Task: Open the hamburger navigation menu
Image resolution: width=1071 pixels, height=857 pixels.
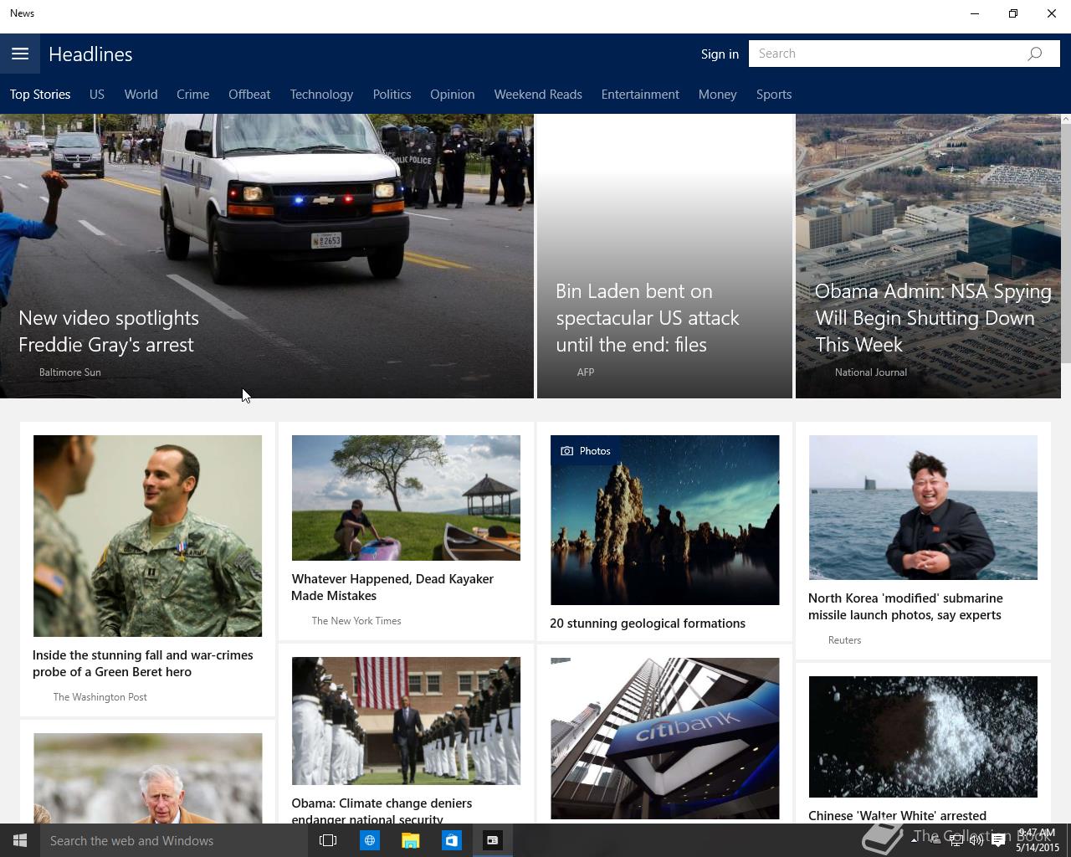Action: click(x=20, y=54)
